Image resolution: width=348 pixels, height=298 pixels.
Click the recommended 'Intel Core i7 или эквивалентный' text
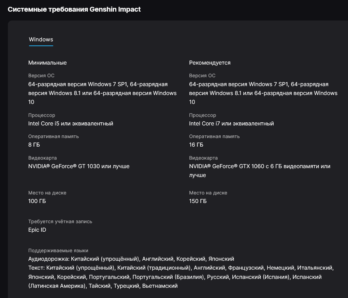[x=231, y=123]
